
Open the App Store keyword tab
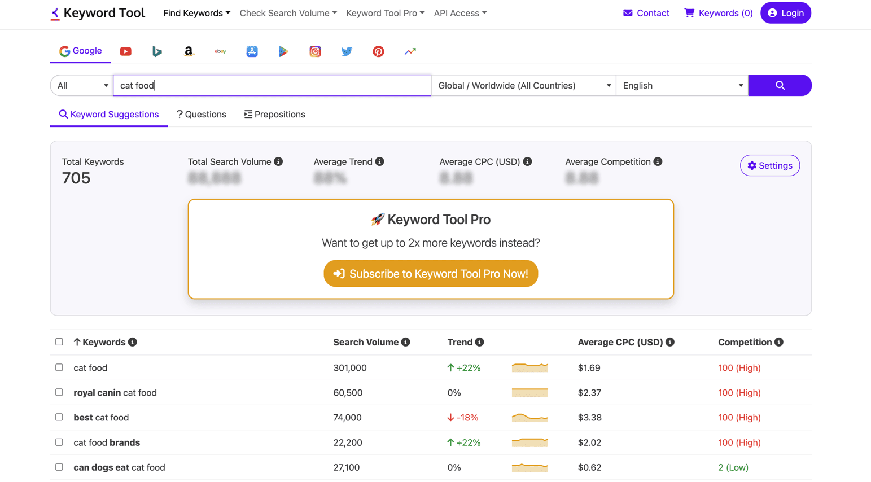pos(252,51)
